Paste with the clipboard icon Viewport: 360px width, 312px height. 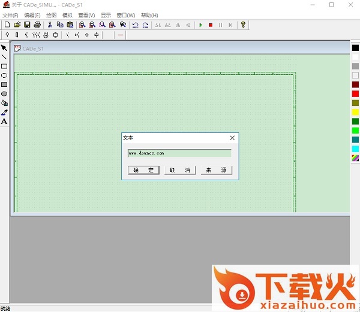[x=70, y=25]
